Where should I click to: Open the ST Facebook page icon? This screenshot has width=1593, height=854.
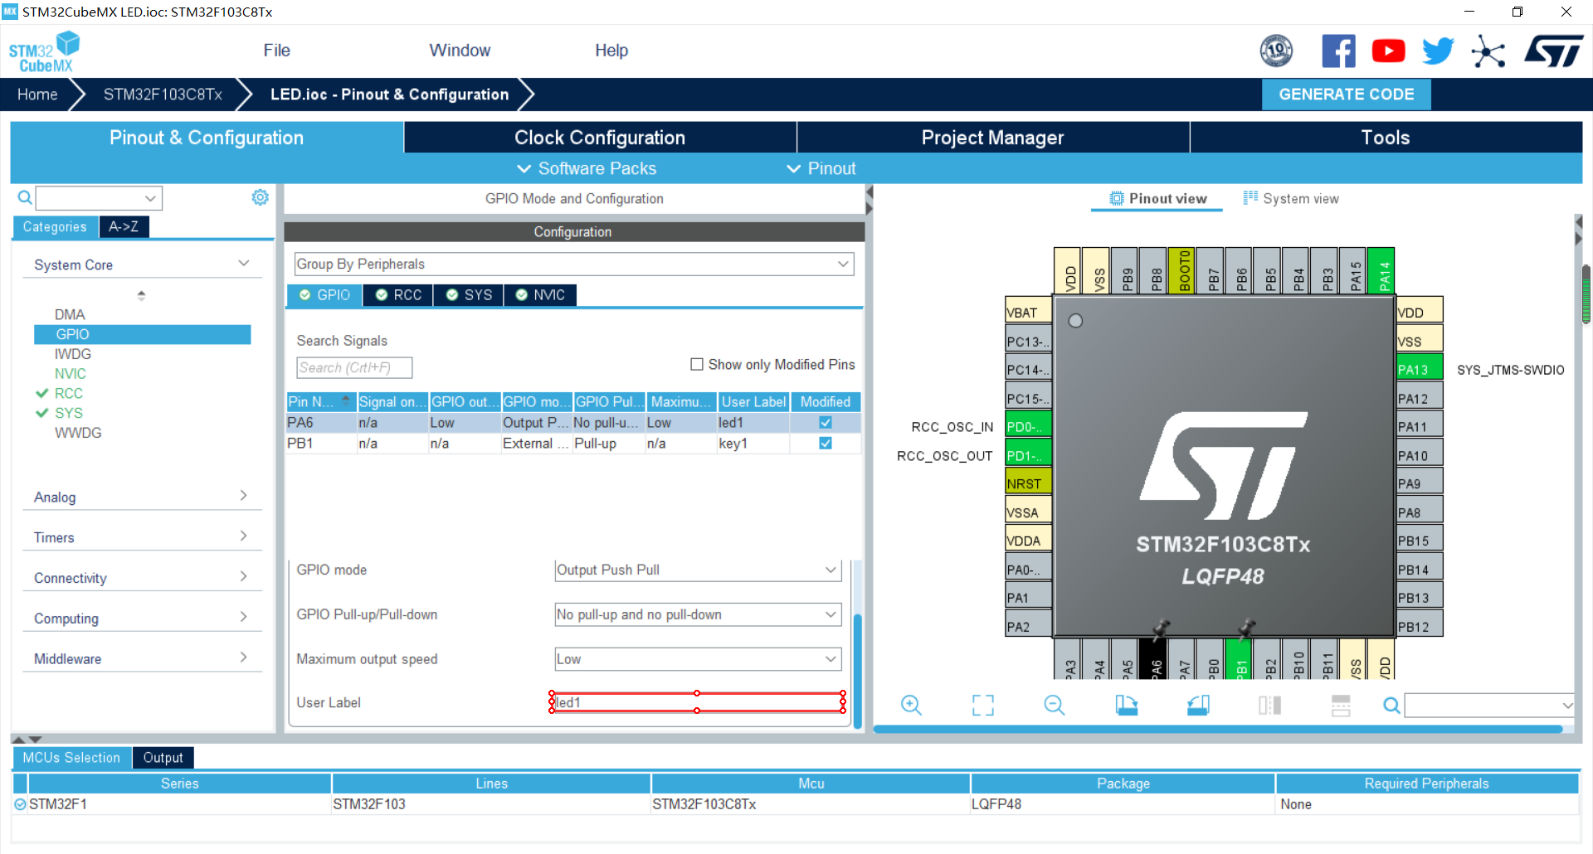(x=1338, y=51)
